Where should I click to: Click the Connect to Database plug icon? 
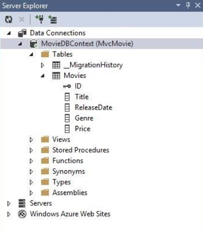click(40, 19)
